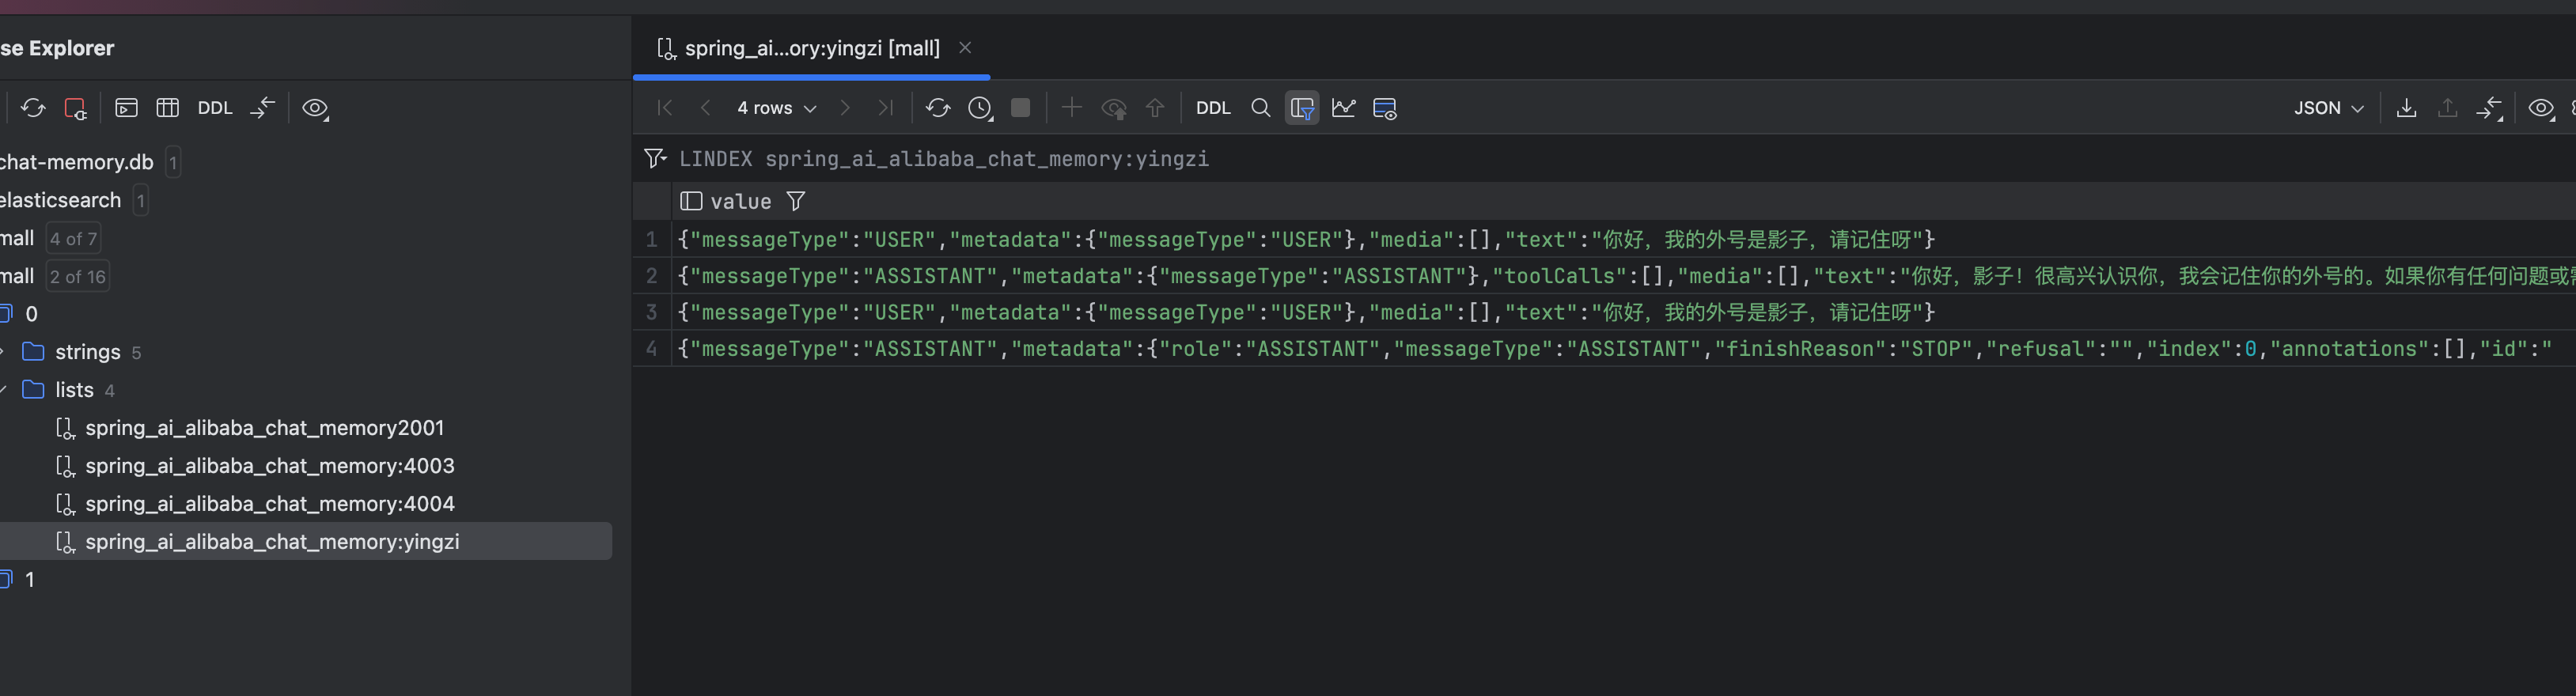Select spring_ai_alibaba_chat_memory:yingzi key
Image resolution: width=2576 pixels, height=696 pixels.
tap(272, 541)
